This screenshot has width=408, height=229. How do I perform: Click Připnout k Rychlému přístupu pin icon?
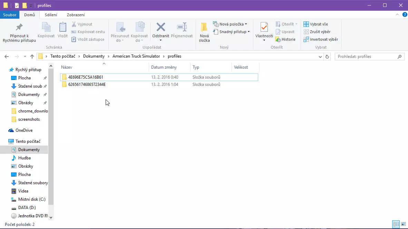19,28
